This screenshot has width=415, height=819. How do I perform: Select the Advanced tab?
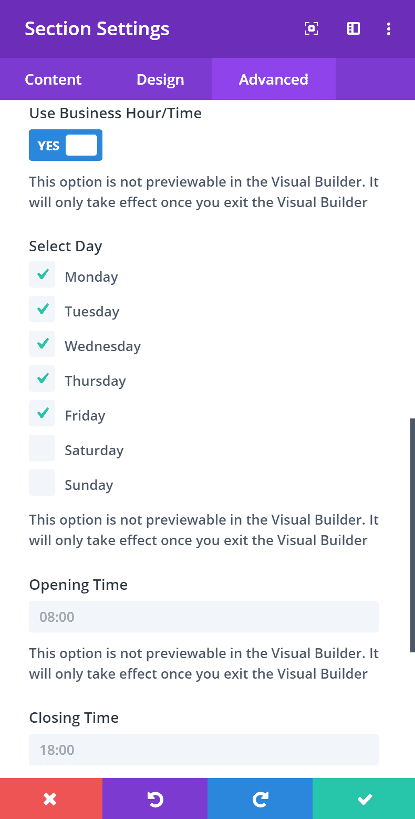point(274,79)
